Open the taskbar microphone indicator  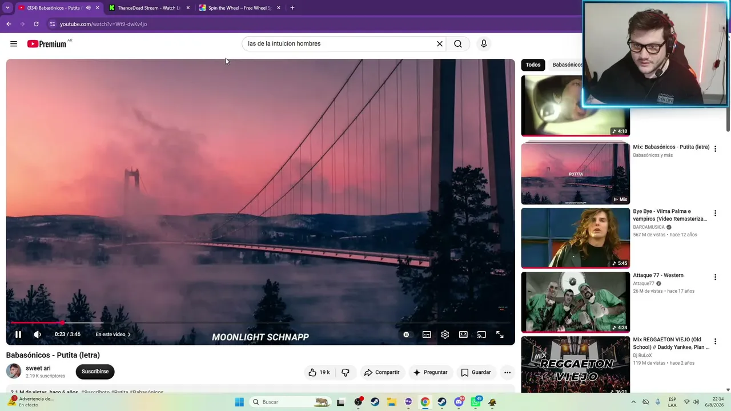coord(658,402)
